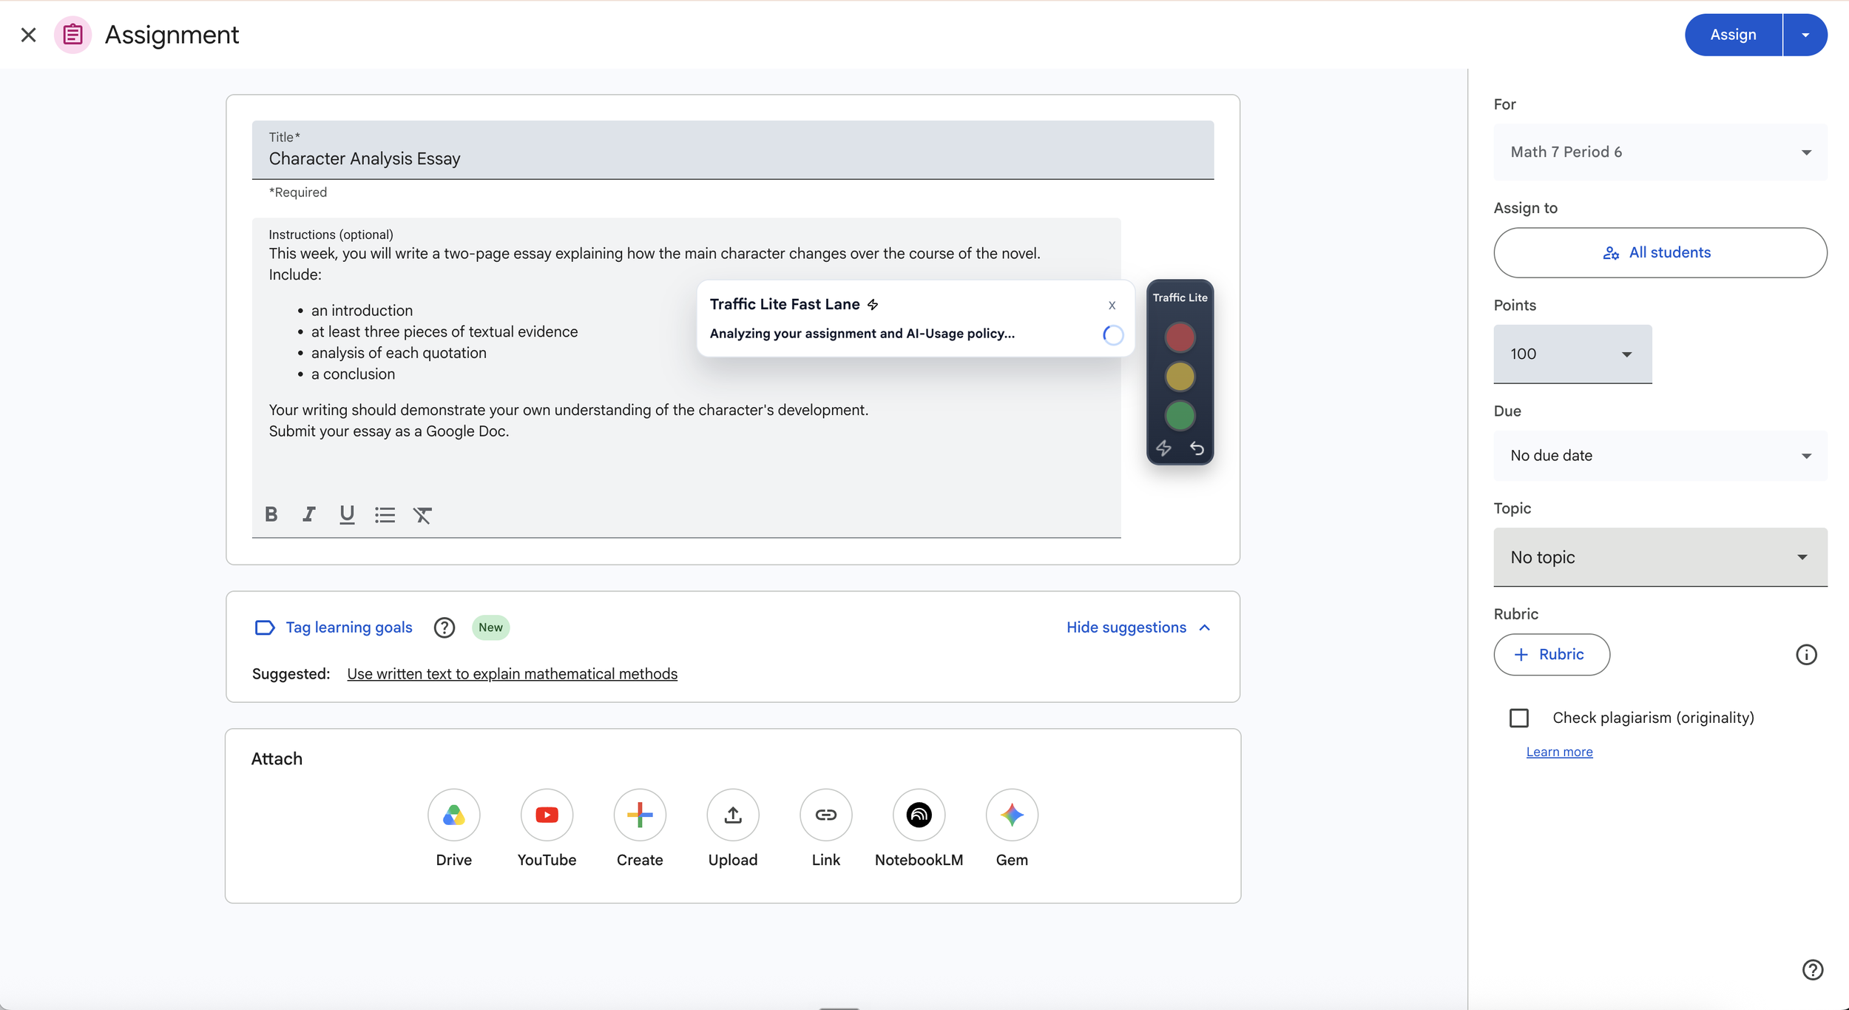Clear formatting with the remove-format icon

click(422, 514)
